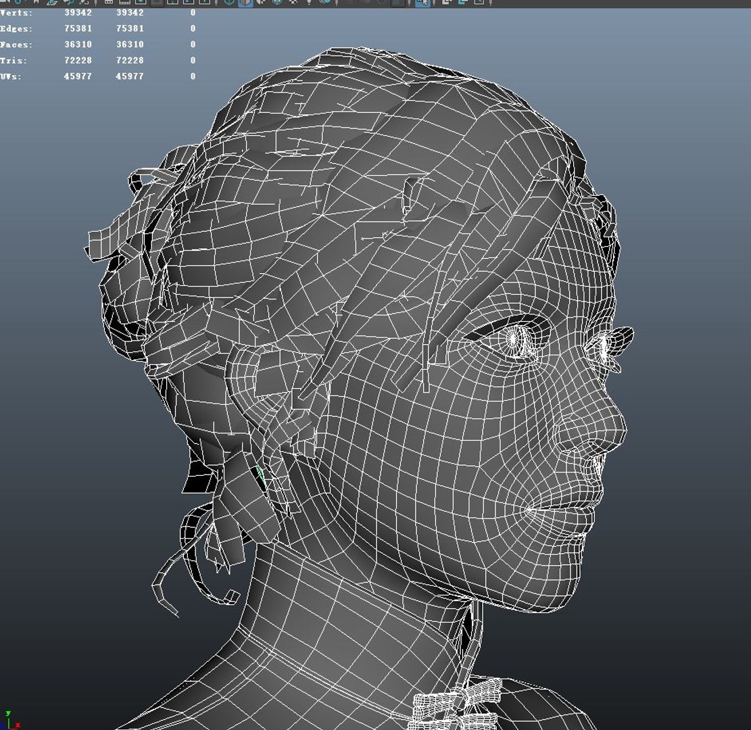Click the 0 value in Faces row
Image resolution: width=751 pixels, height=730 pixels.
(x=193, y=44)
